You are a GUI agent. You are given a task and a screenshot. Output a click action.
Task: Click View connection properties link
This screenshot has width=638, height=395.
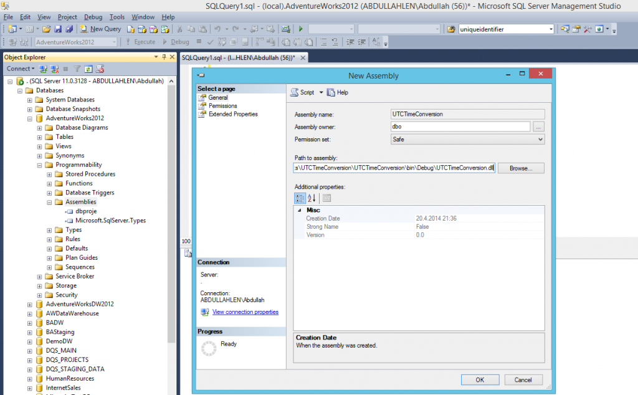245,312
